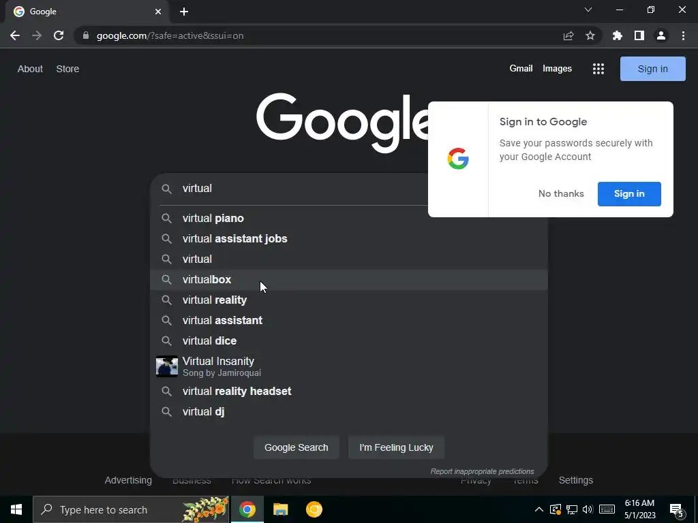Select suggestion virtualbox
The width and height of the screenshot is (698, 523).
[x=349, y=280]
